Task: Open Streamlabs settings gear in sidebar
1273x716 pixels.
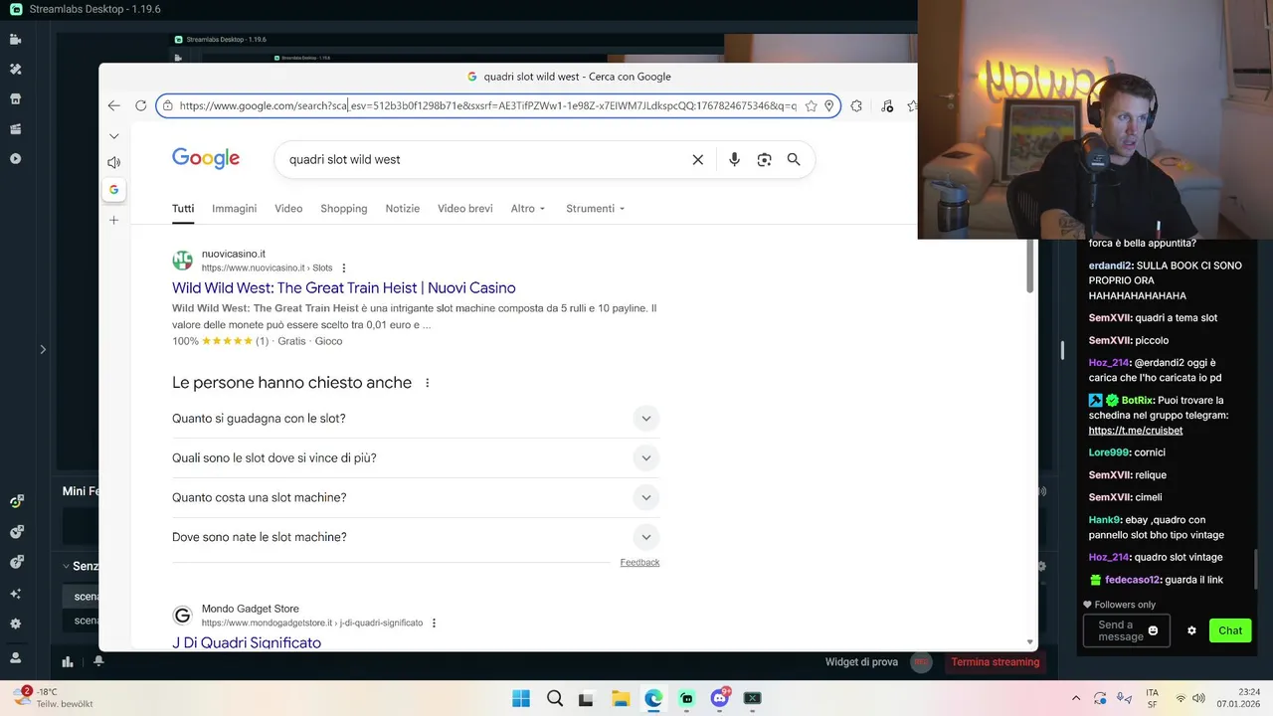Action: (x=15, y=625)
